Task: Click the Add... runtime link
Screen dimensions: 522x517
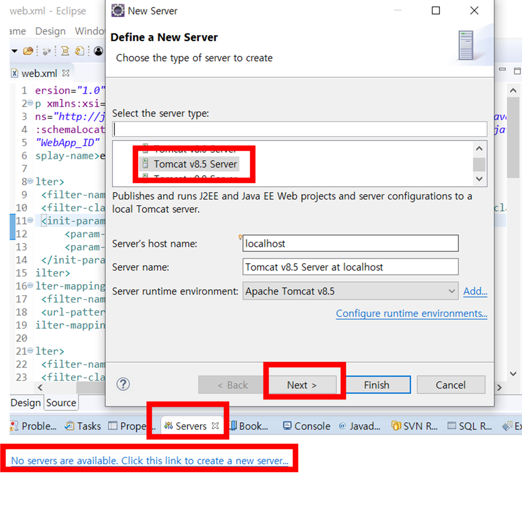Action: coord(475,291)
